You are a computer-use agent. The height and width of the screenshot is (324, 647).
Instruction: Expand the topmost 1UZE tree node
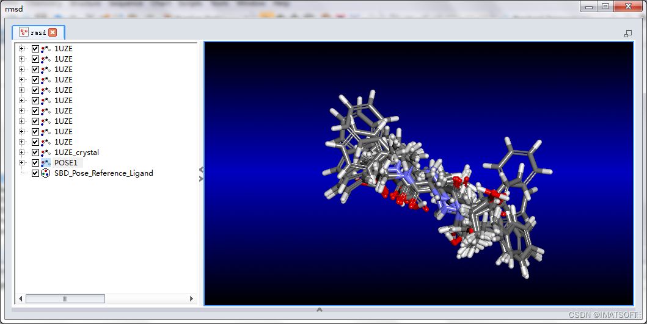(x=22, y=49)
